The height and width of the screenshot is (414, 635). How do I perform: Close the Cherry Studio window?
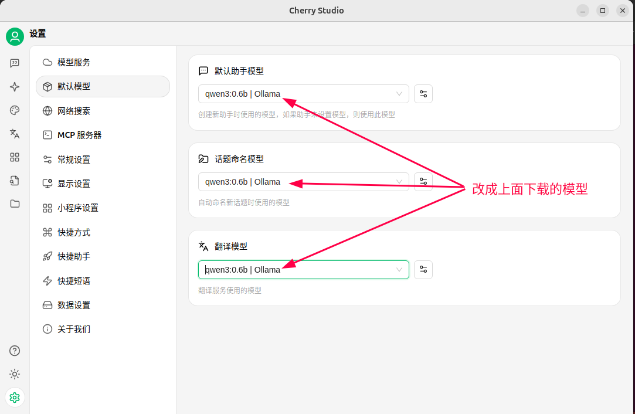tap(623, 11)
